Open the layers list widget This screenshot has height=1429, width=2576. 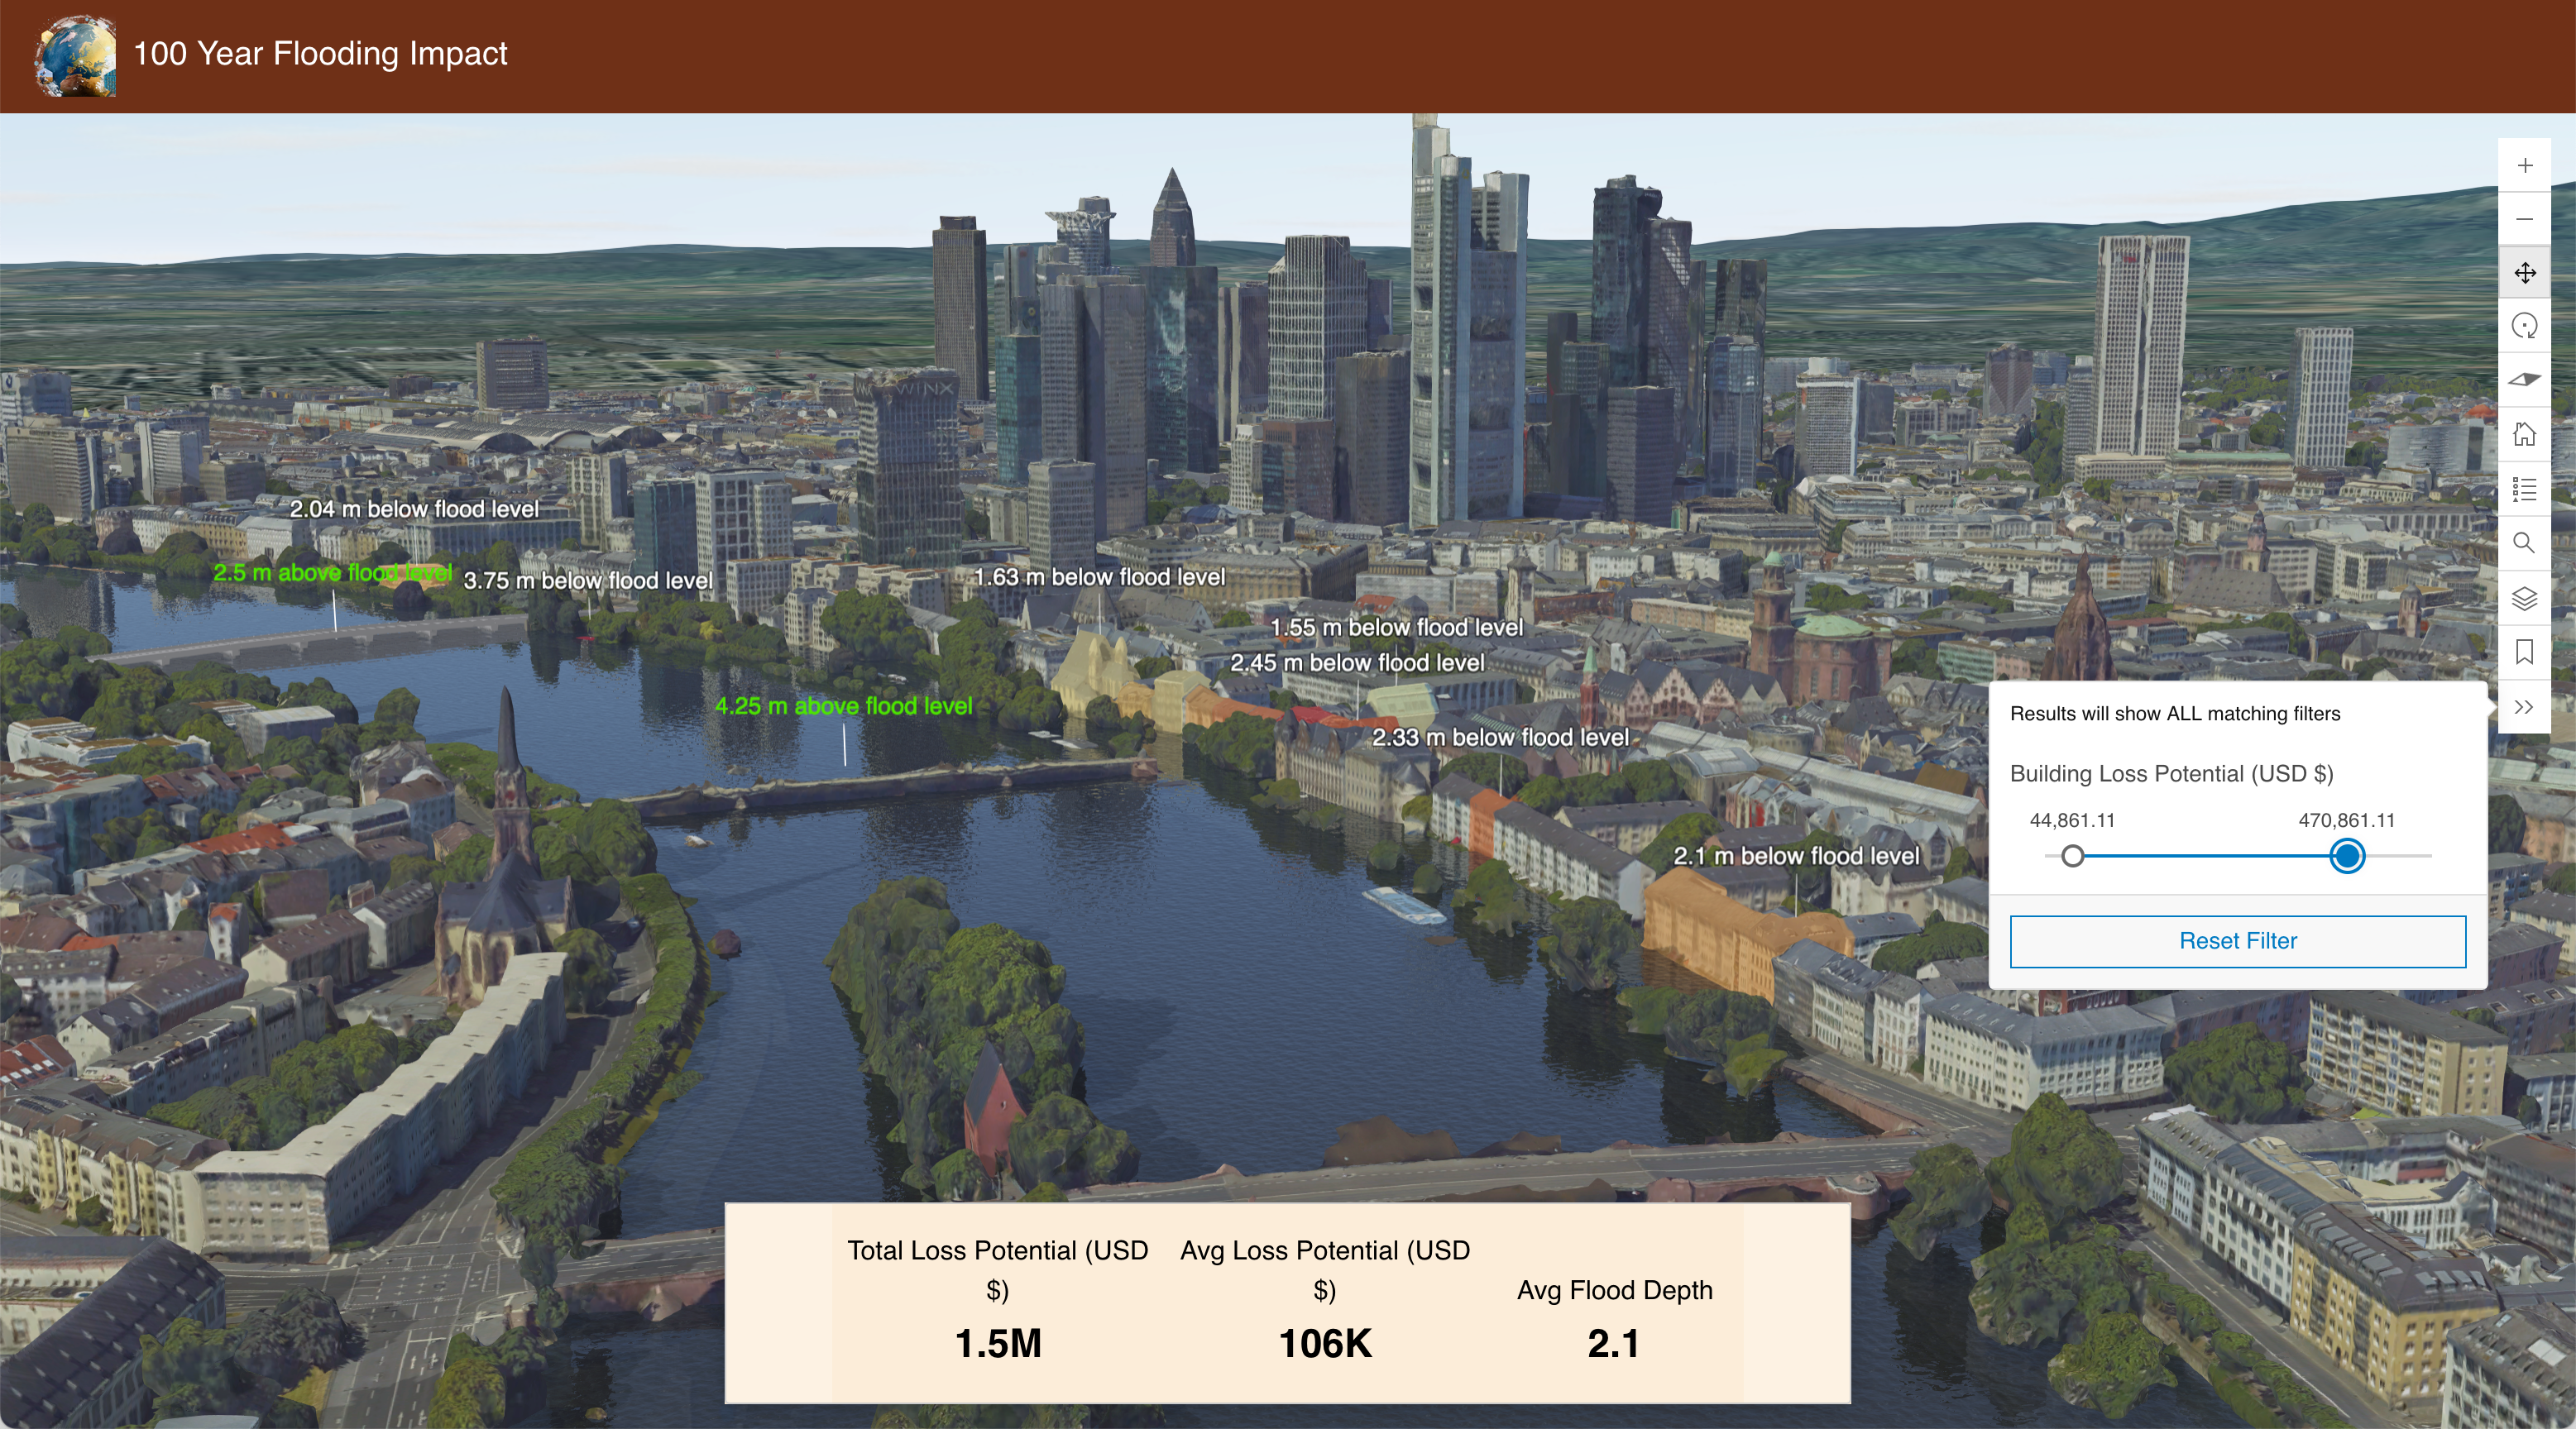pyautogui.click(x=2524, y=598)
